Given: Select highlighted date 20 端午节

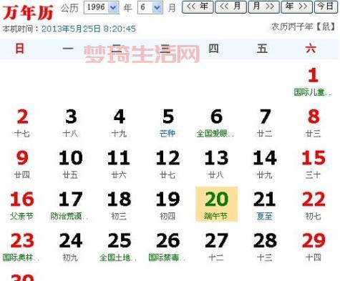Looking at the screenshot, I should 216,204.
